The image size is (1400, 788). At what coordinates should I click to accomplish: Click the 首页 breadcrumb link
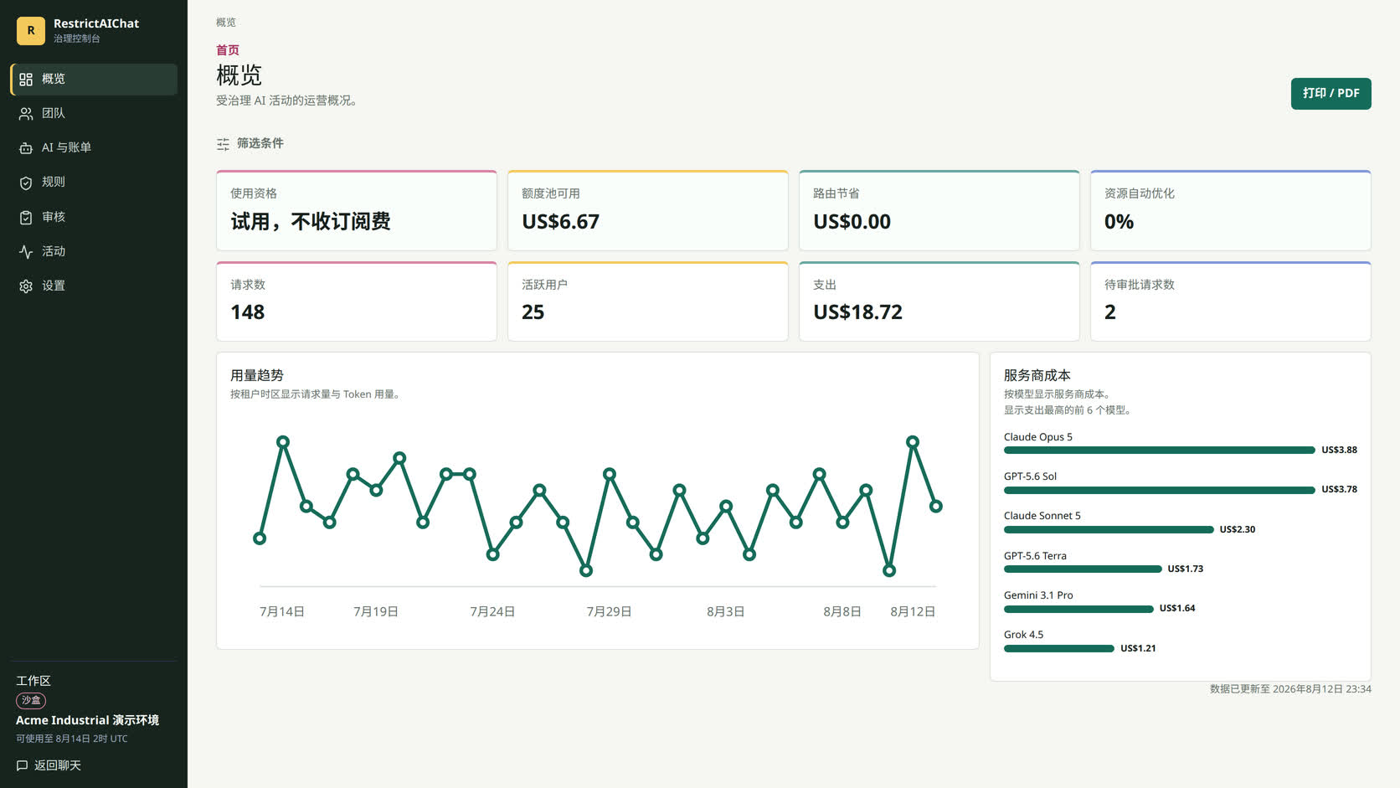tap(228, 50)
